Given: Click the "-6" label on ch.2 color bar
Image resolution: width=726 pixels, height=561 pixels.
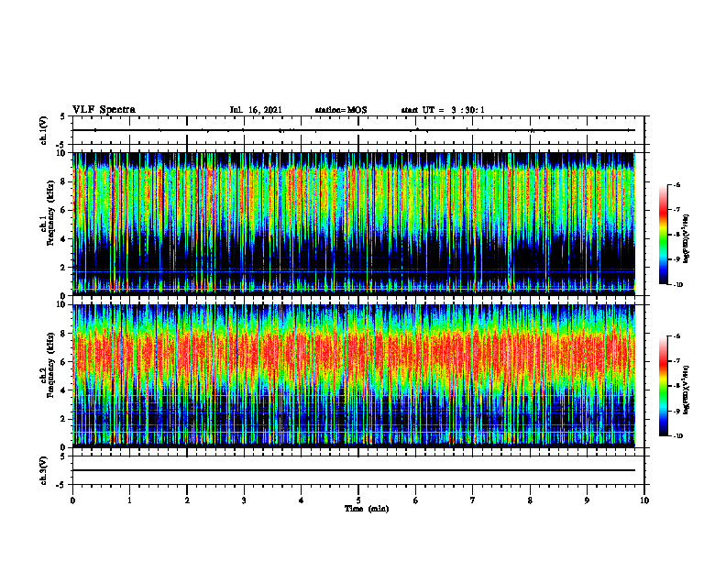Looking at the screenshot, I should 677,336.
